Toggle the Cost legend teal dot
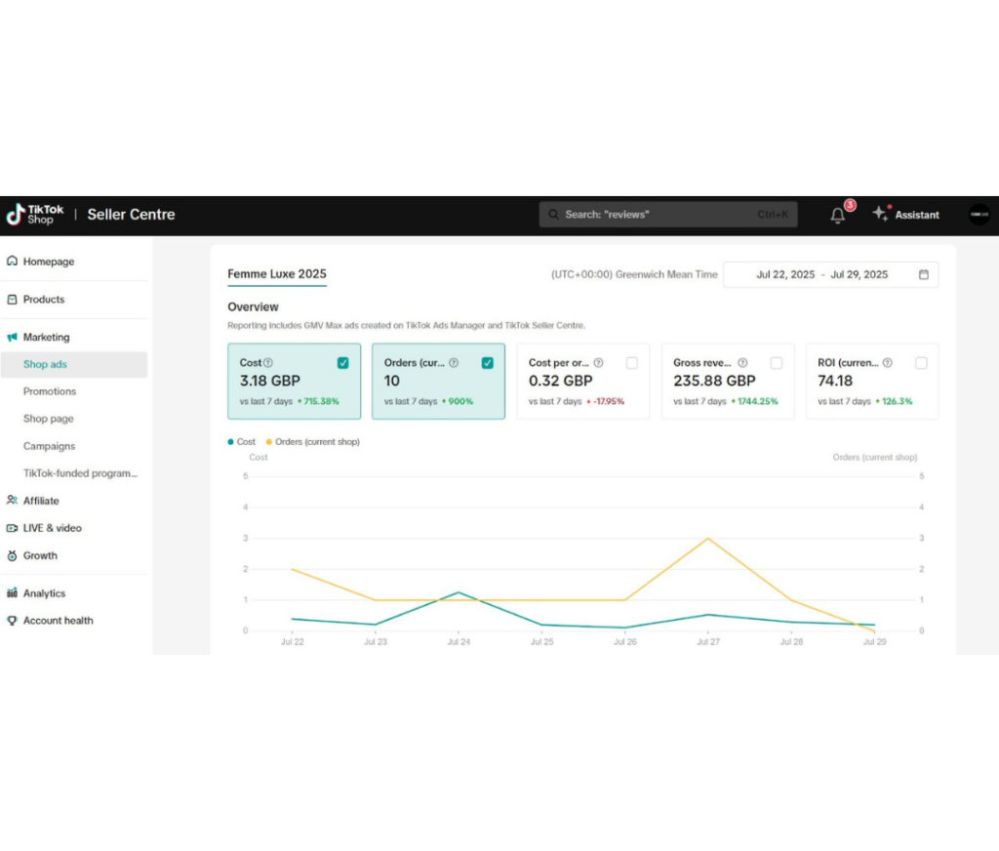The image size is (999, 851). coord(230,442)
